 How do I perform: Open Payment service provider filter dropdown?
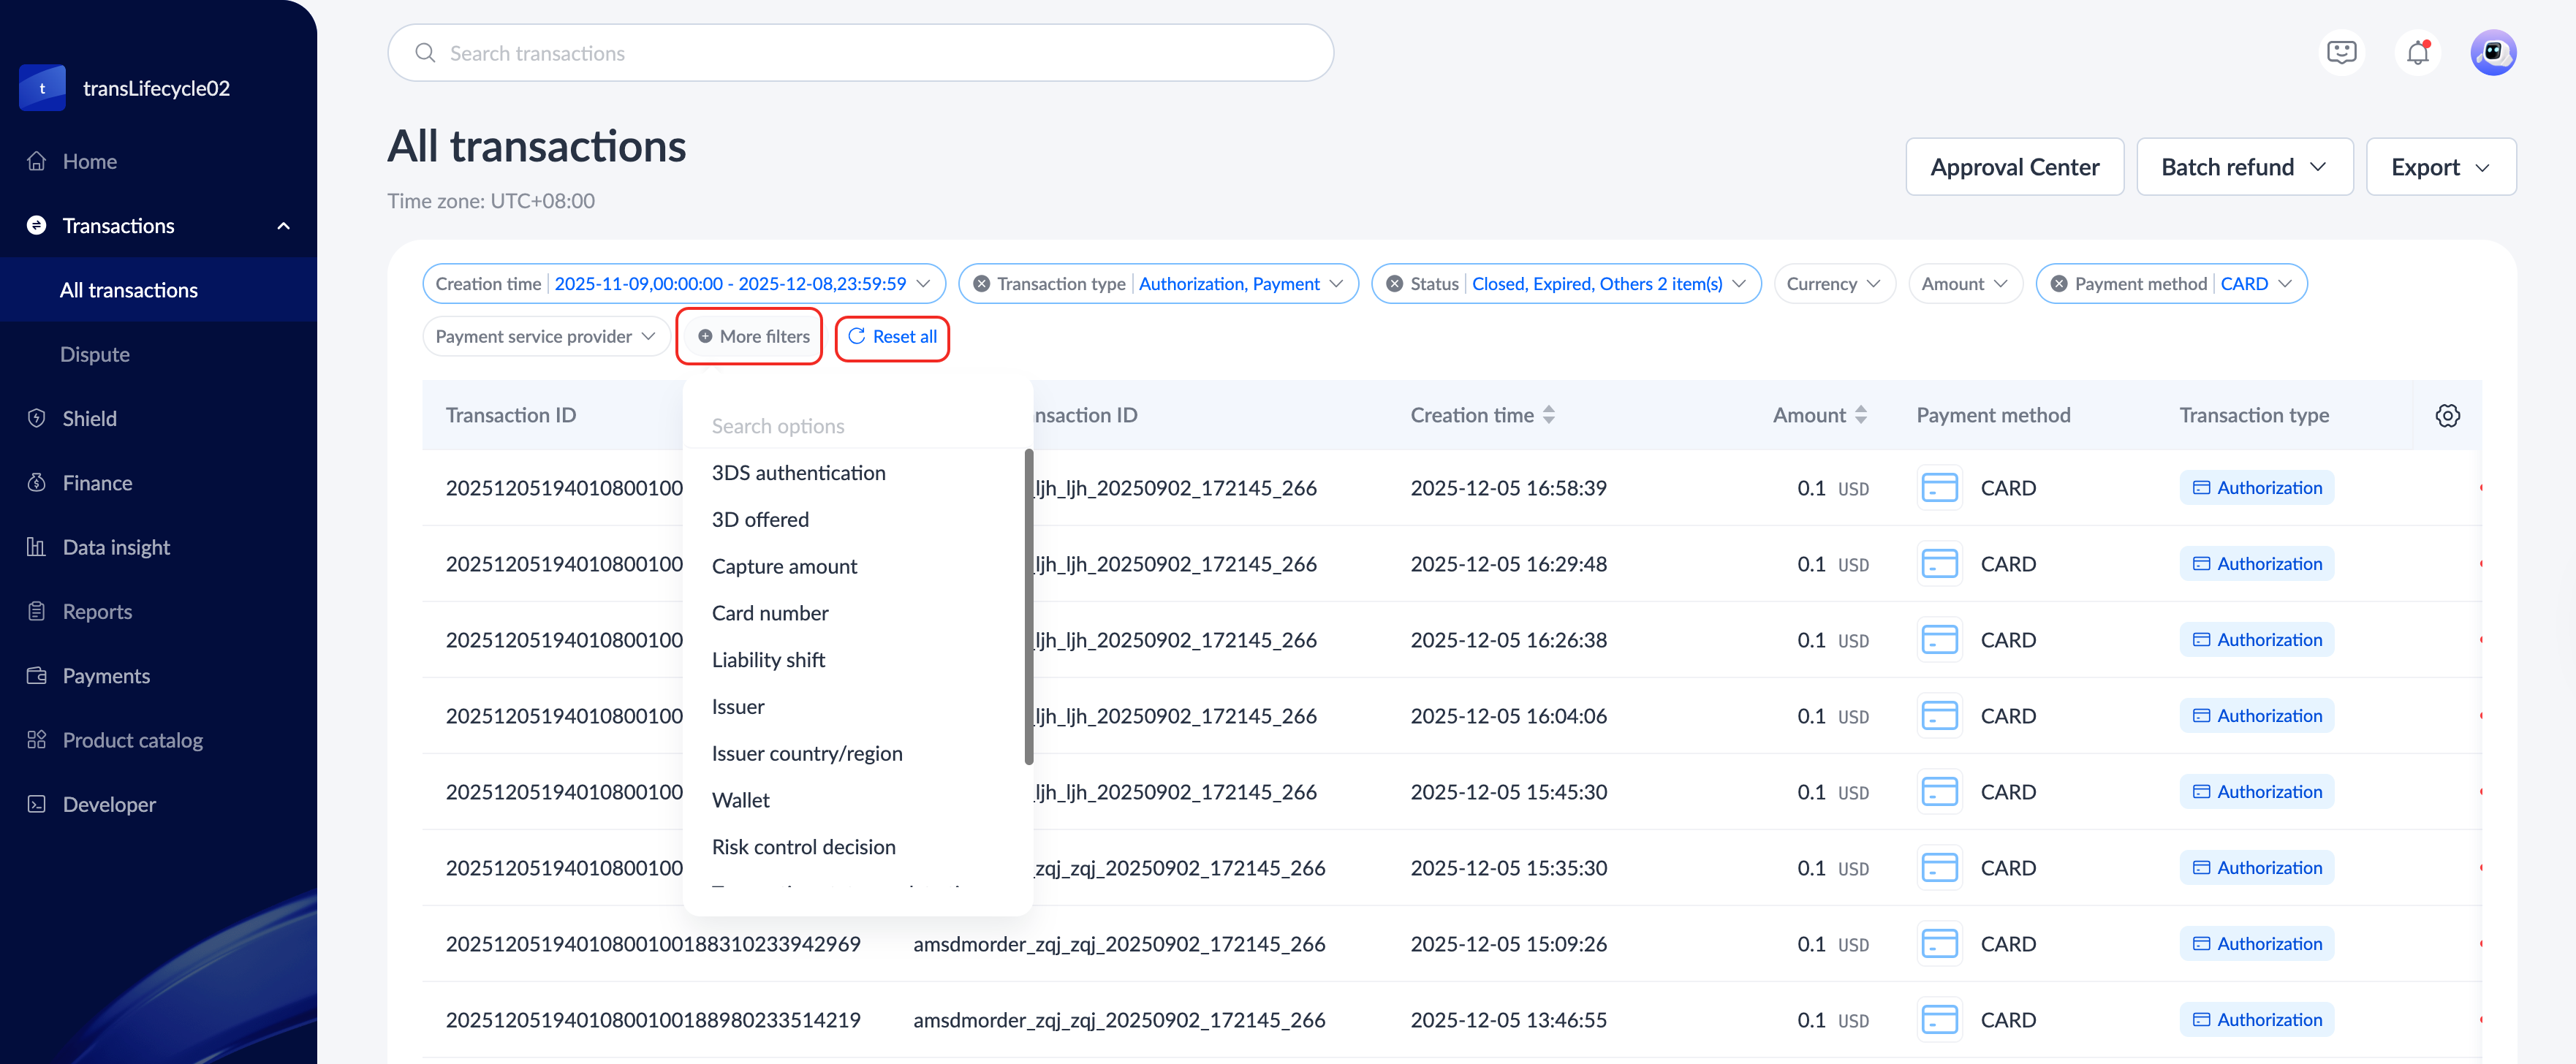(545, 337)
